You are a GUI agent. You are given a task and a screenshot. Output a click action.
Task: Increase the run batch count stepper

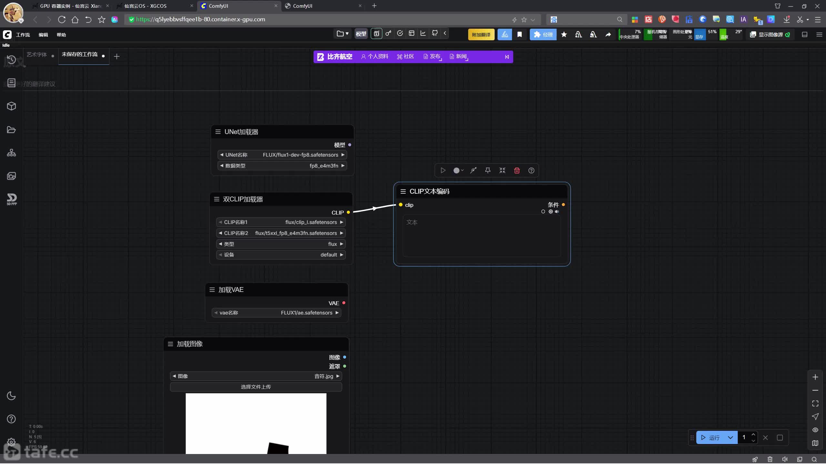pos(753,435)
